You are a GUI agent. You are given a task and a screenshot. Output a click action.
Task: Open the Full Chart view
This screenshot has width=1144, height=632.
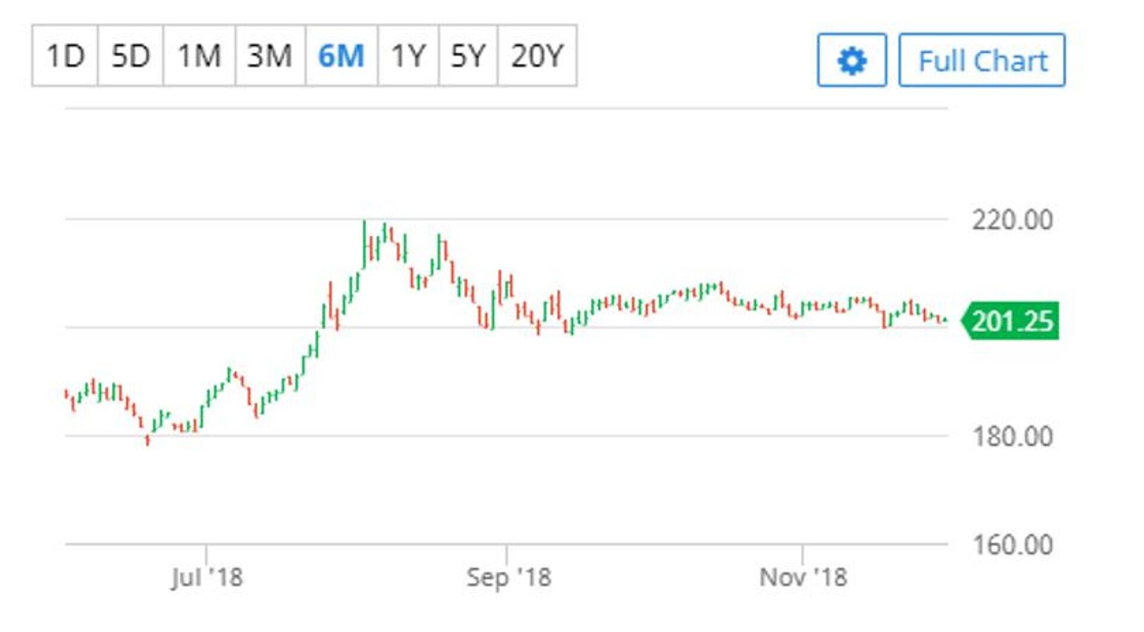[x=982, y=61]
